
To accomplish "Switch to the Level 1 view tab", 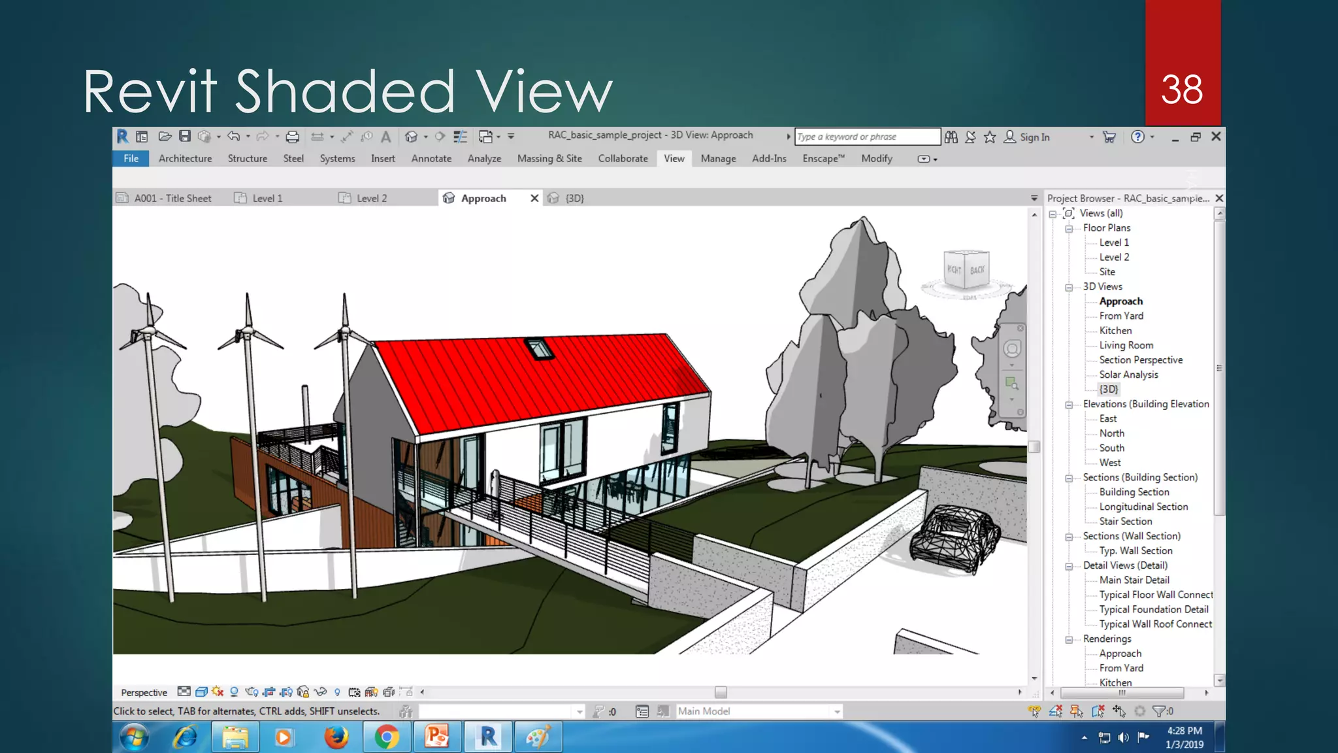I will pos(267,198).
